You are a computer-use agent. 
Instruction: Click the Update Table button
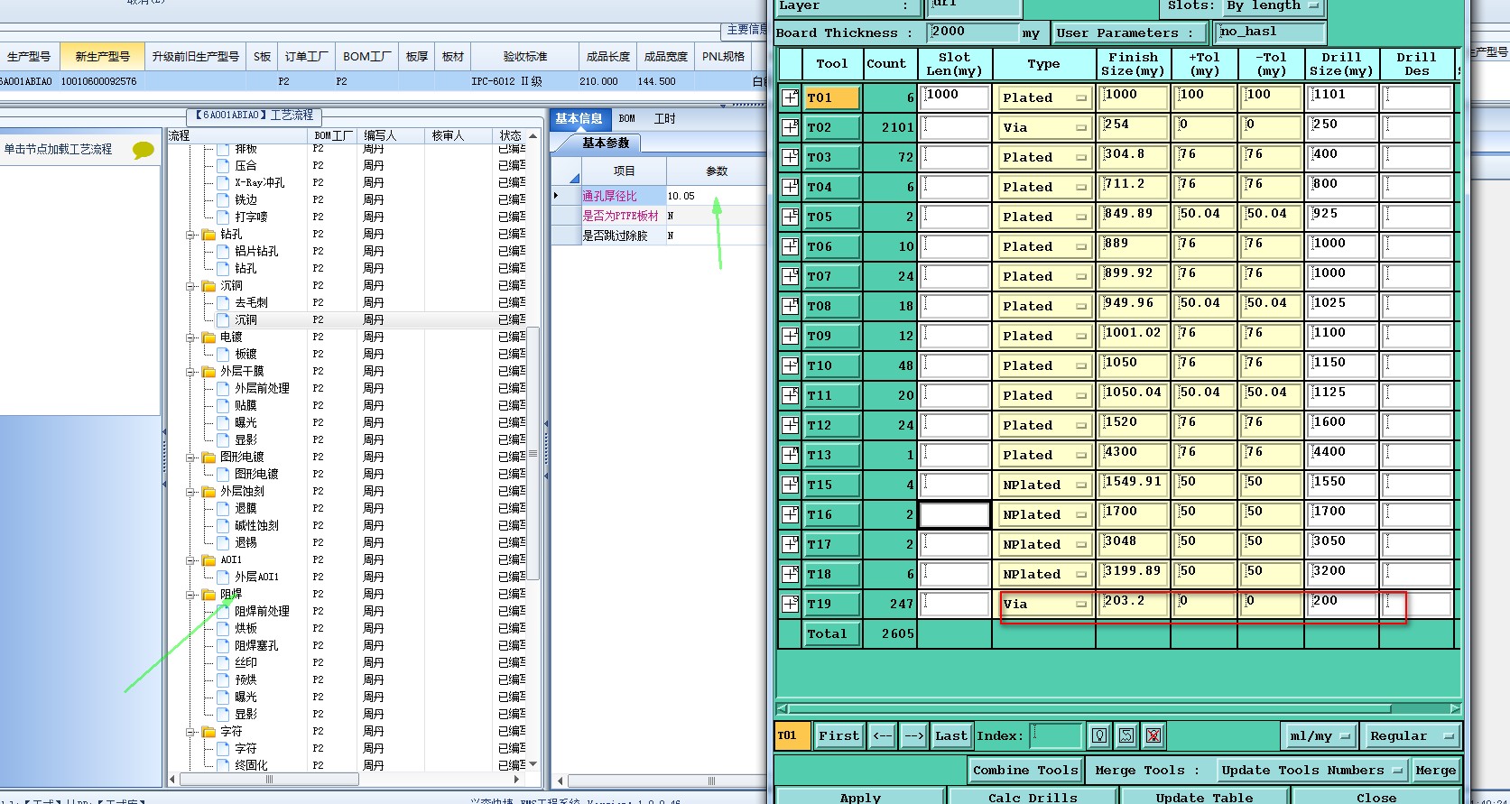[1204, 798]
